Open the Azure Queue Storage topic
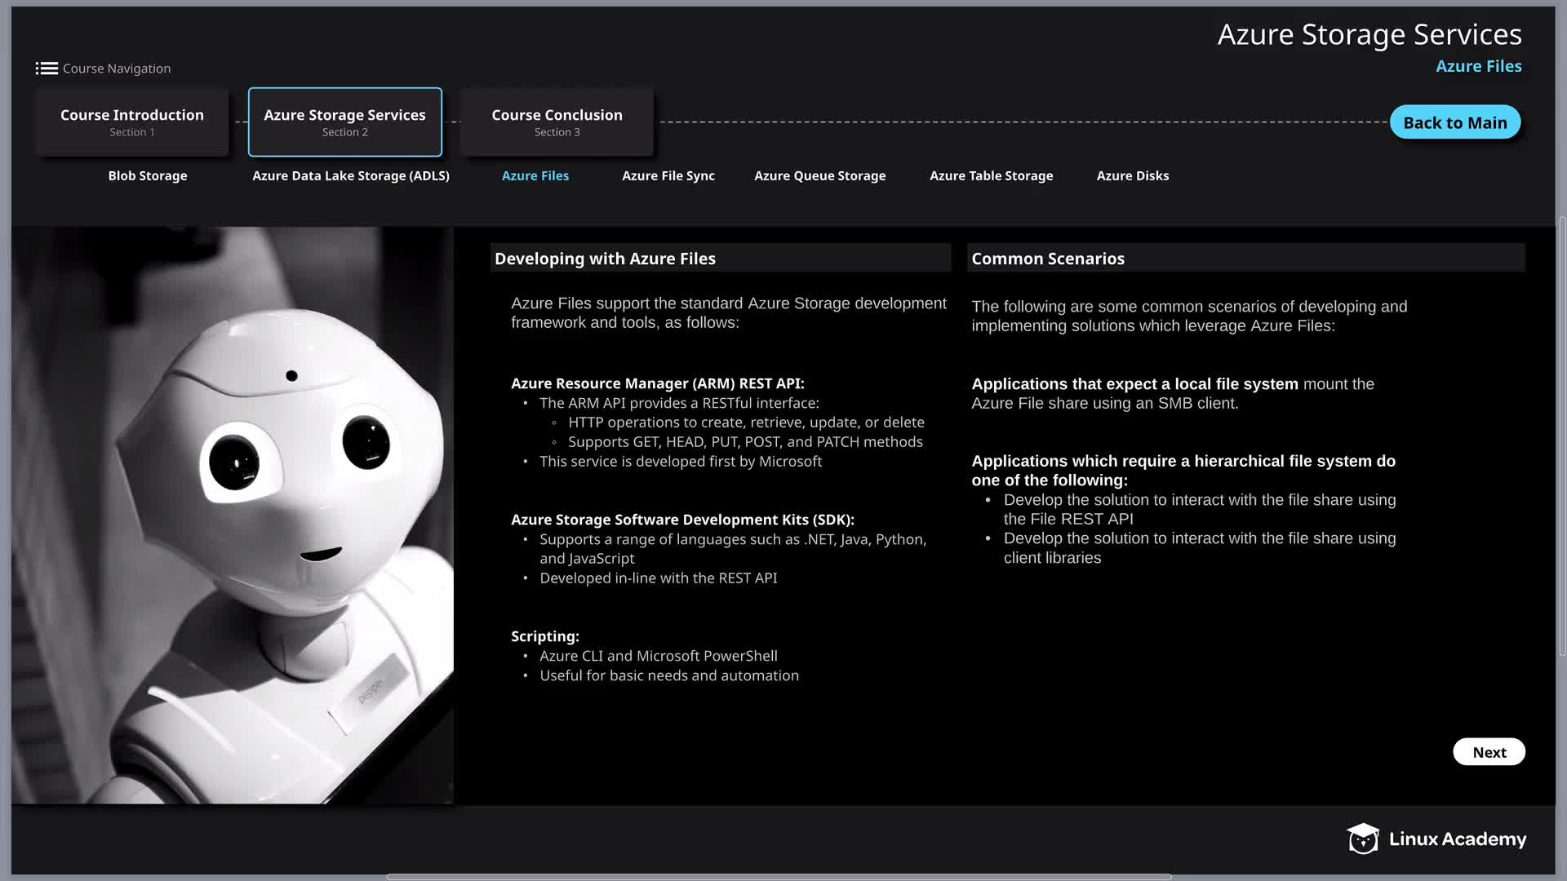1567x881 pixels. [x=819, y=176]
